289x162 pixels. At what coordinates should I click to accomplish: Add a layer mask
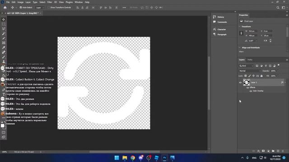[263, 151]
